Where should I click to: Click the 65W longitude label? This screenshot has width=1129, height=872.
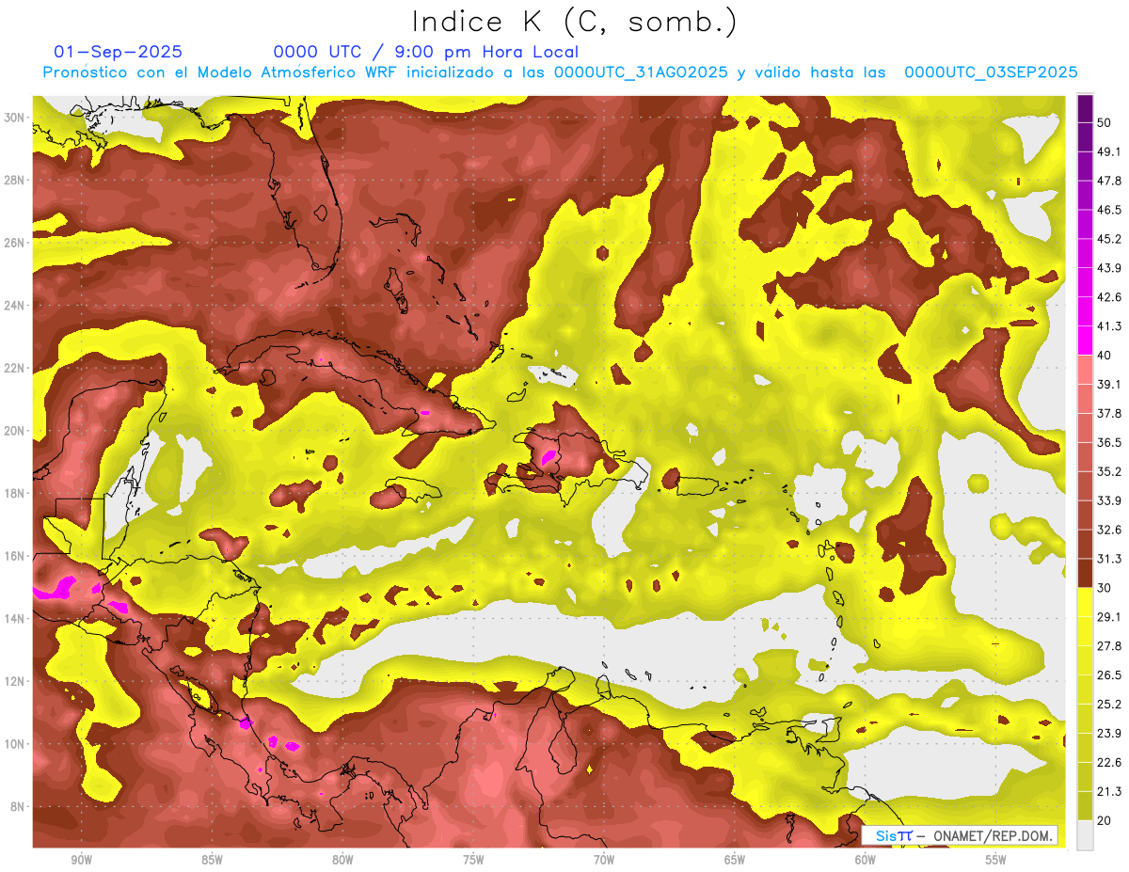(x=735, y=861)
